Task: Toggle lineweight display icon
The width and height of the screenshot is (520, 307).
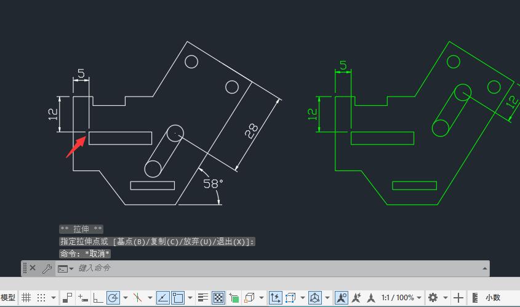Action: click(x=202, y=298)
